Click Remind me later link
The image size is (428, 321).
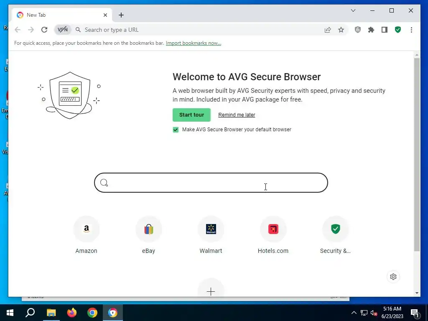pyautogui.click(x=237, y=115)
